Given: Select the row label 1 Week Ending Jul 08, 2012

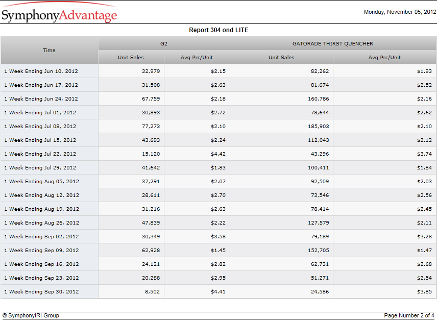Looking at the screenshot, I should (40, 127).
